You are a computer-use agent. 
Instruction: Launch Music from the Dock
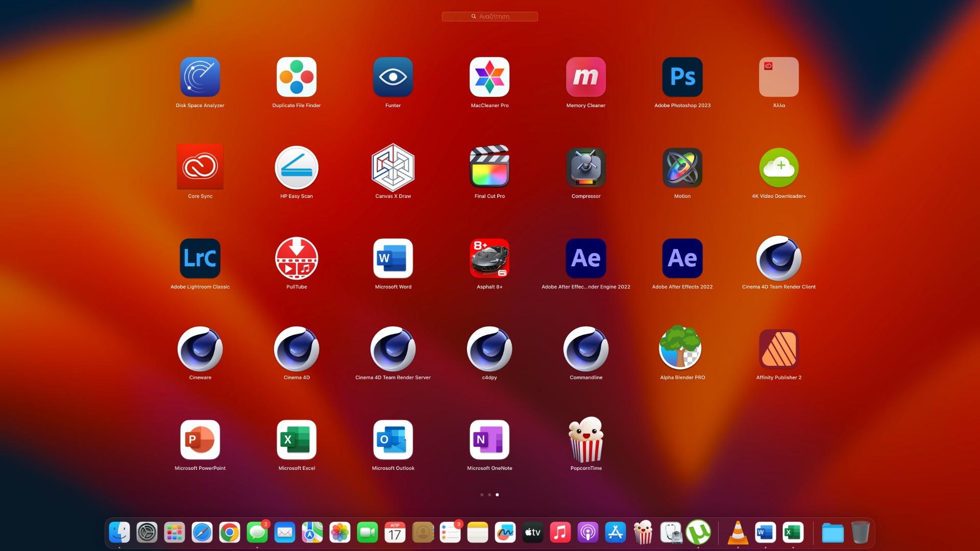pos(560,533)
